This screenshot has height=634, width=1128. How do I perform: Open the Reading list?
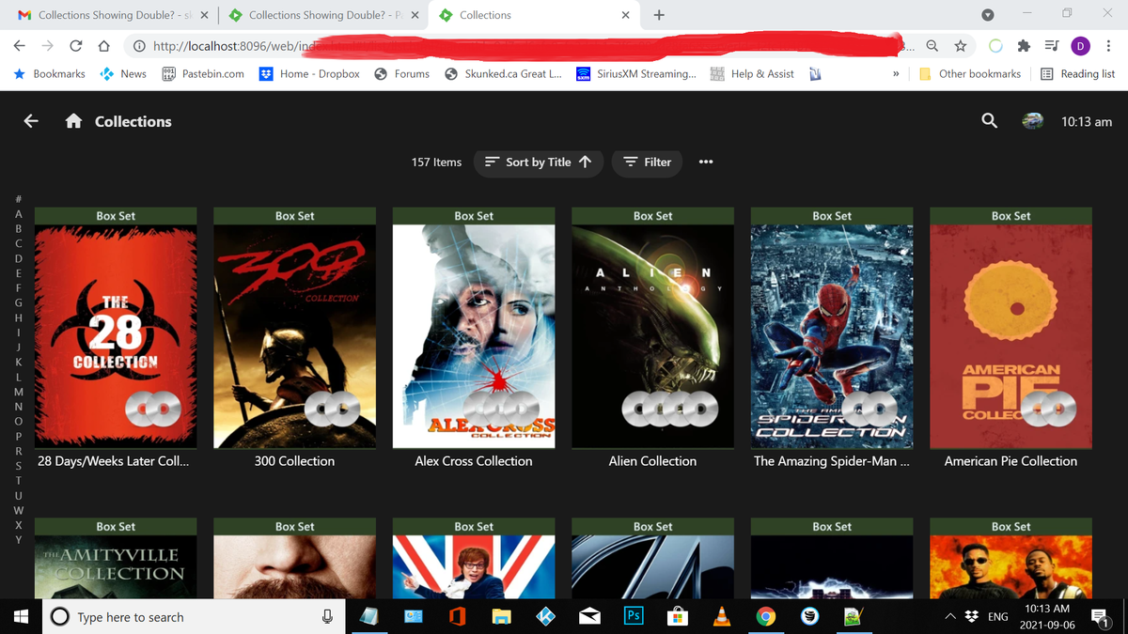1077,74
